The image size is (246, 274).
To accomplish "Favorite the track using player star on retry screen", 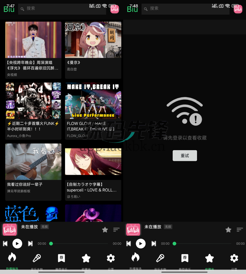I will coord(228,230).
